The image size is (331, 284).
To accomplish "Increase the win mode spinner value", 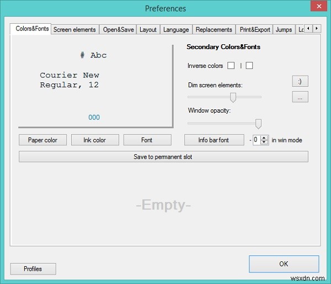I will click(264, 138).
